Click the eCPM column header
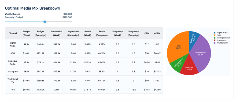This screenshot has width=236, height=101. coord(157,33)
